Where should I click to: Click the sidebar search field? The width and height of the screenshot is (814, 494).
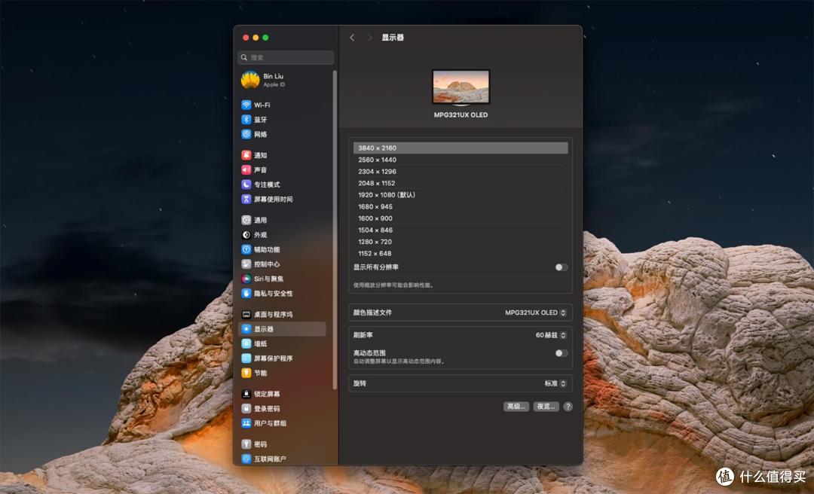point(286,57)
